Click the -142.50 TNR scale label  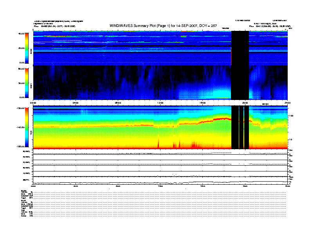point(20,127)
